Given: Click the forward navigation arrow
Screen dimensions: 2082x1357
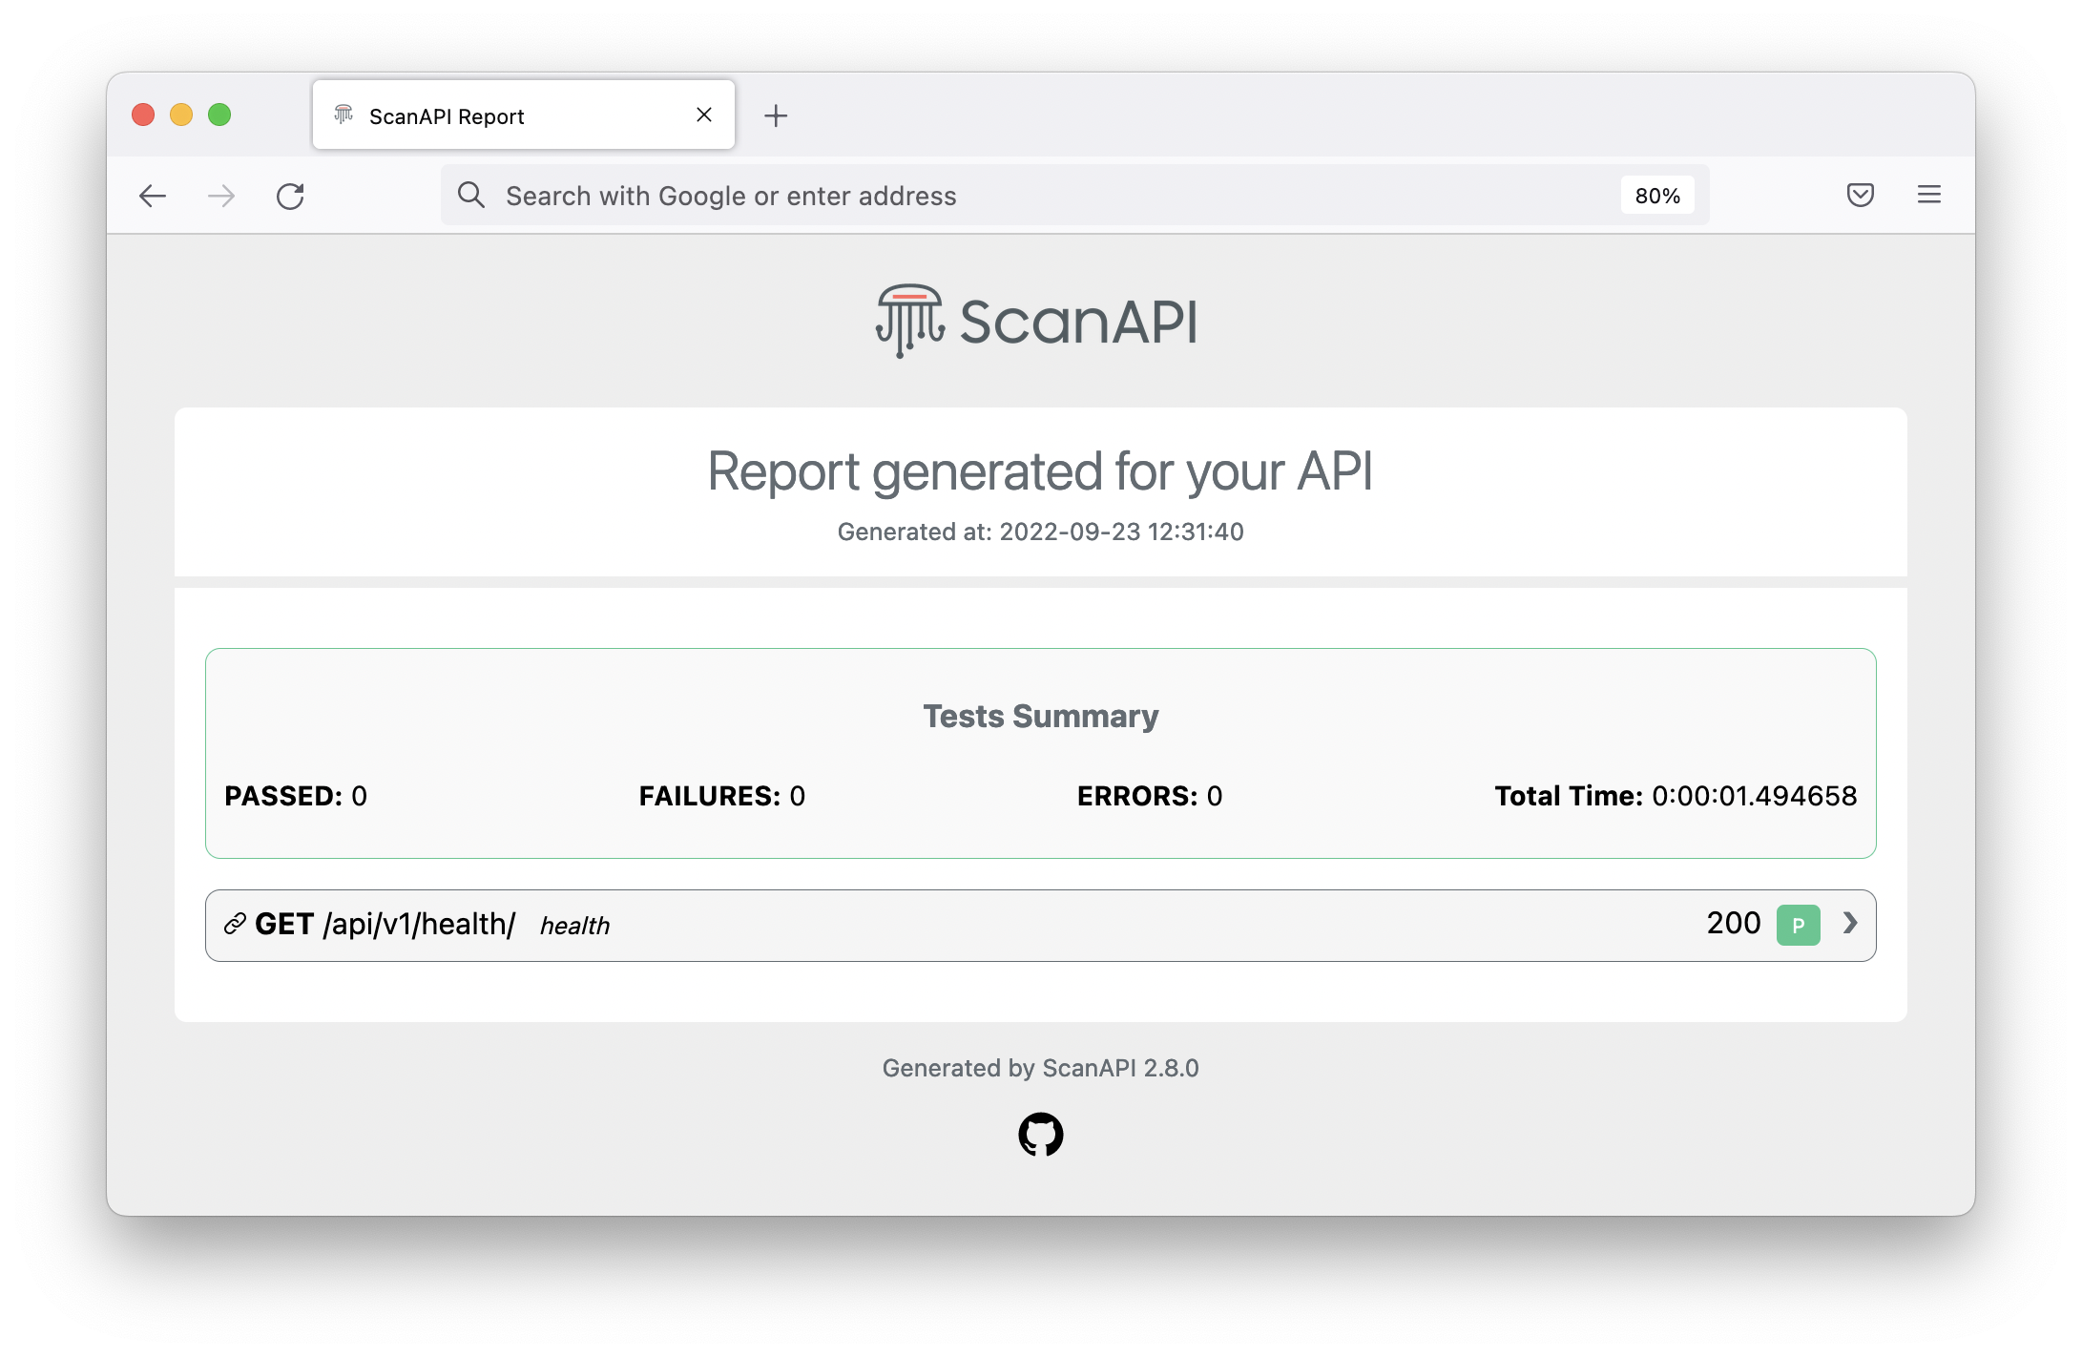Looking at the screenshot, I should click(x=221, y=195).
